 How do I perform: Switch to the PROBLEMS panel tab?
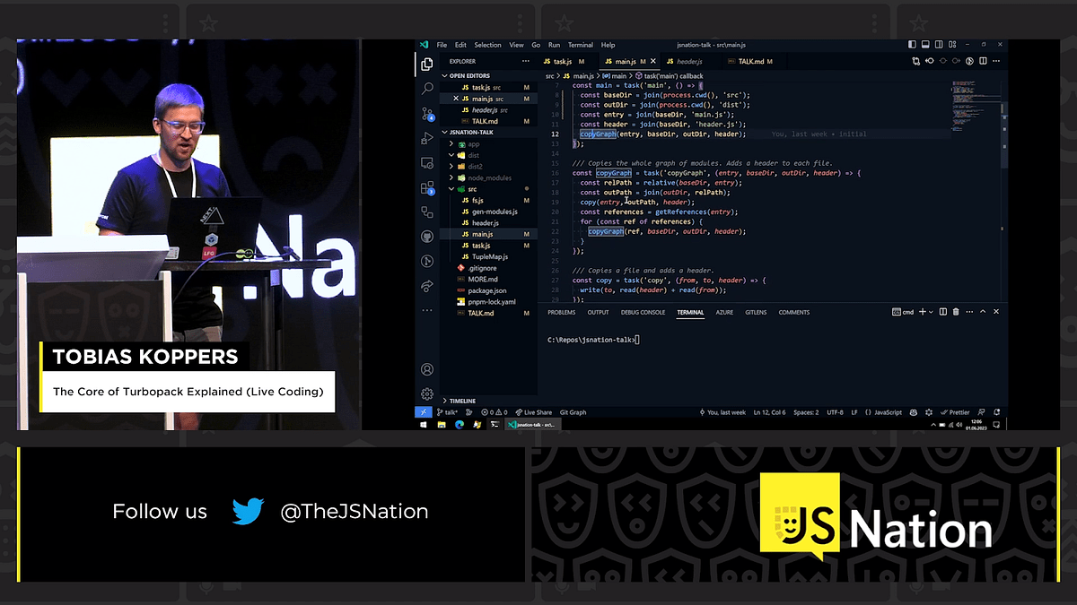tap(561, 312)
